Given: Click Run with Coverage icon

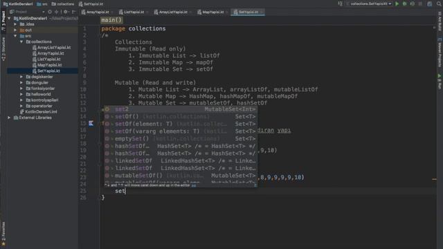Looking at the screenshot, I should pos(413,4).
